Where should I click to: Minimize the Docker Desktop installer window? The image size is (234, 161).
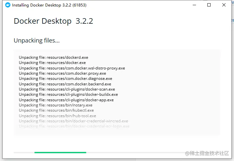tap(194, 5)
